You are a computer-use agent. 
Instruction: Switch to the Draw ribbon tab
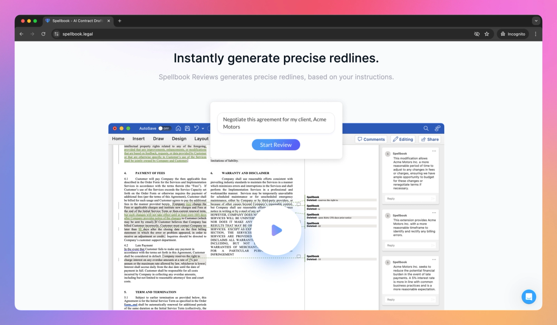point(158,139)
